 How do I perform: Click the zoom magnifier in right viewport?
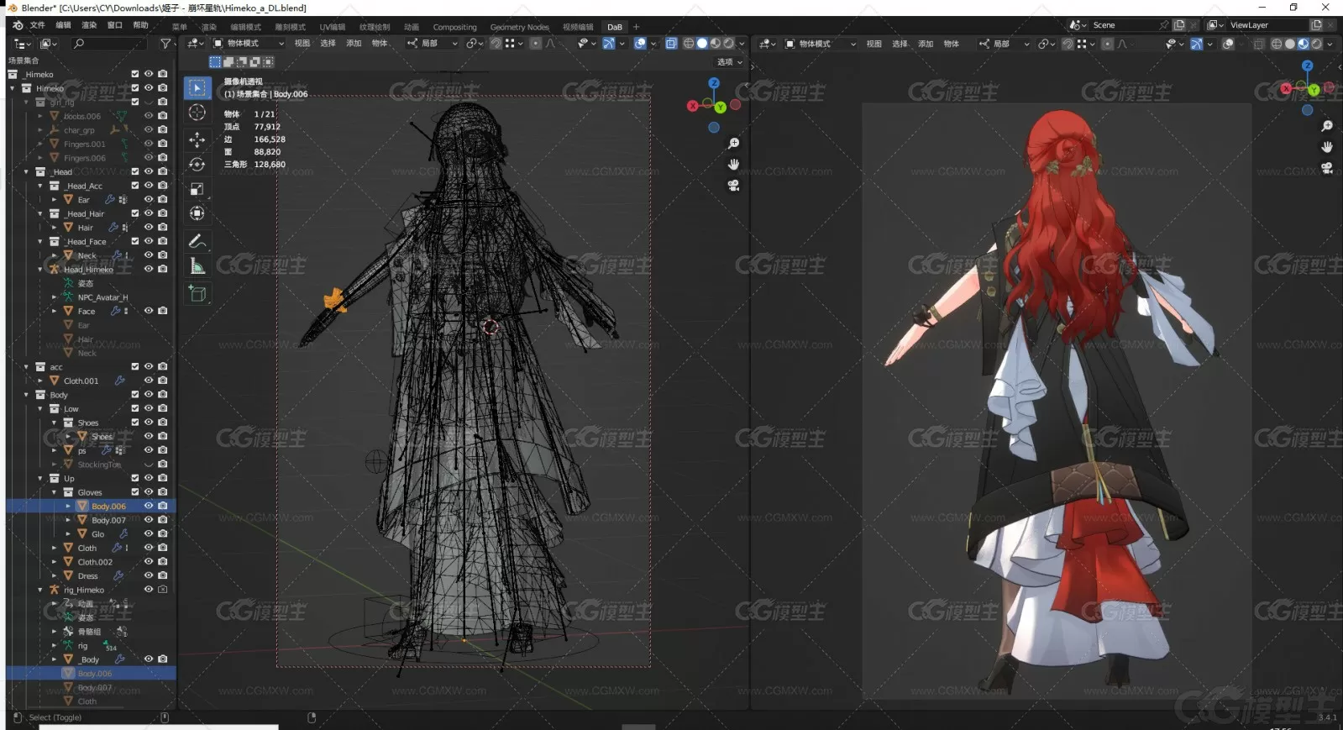pos(1327,126)
